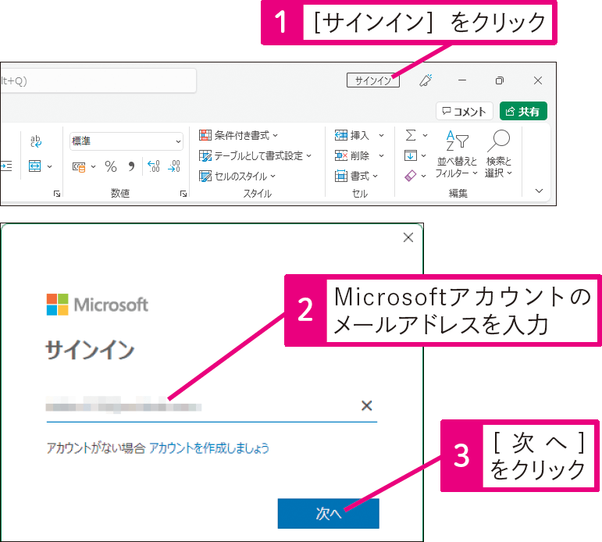Open 検索と選択 menu
Image resolution: width=602 pixels, height=542 pixels.
point(498,154)
